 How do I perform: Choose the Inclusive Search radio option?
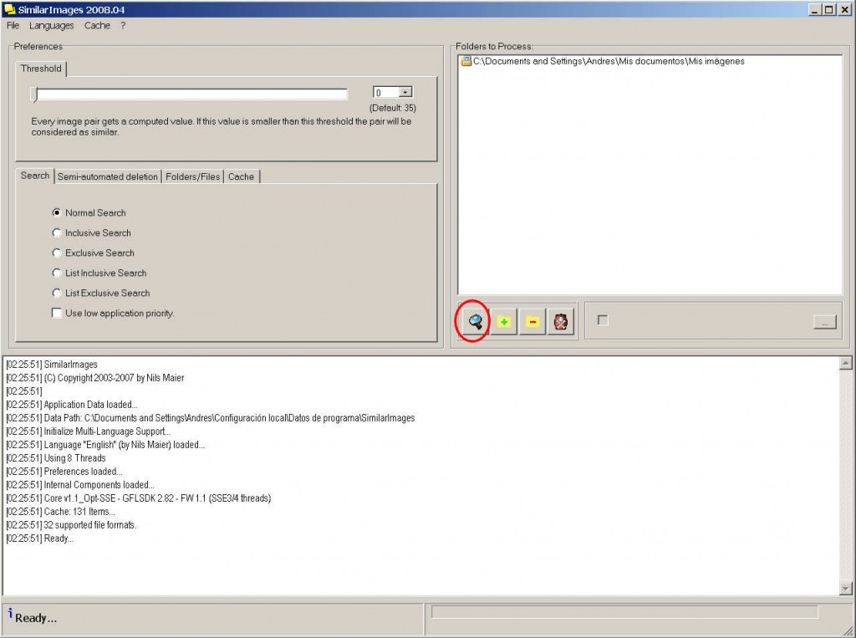[x=57, y=233]
